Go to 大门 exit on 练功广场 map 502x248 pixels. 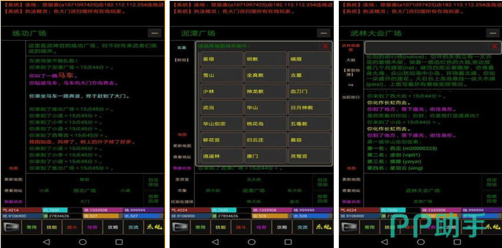[85, 202]
